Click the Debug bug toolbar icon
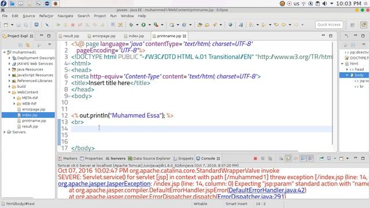The height and width of the screenshot is (208, 370). tap(131, 25)
